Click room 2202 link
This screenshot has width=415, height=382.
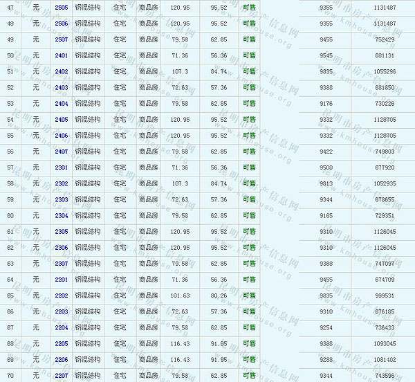pos(62,295)
